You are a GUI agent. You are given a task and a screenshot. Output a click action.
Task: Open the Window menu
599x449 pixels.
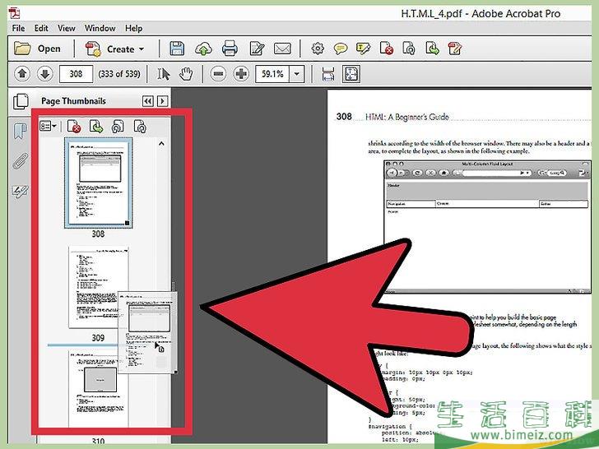coord(100,28)
